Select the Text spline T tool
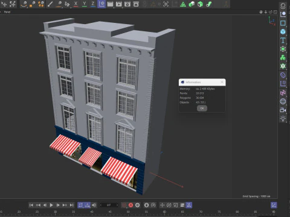 283,40
